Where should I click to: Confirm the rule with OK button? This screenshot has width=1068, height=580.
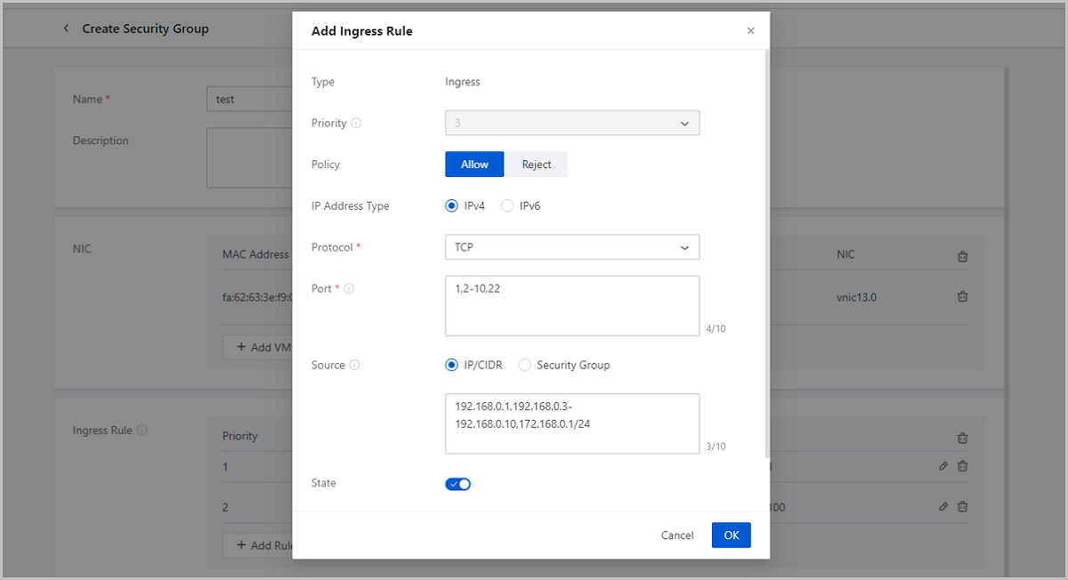[731, 536]
